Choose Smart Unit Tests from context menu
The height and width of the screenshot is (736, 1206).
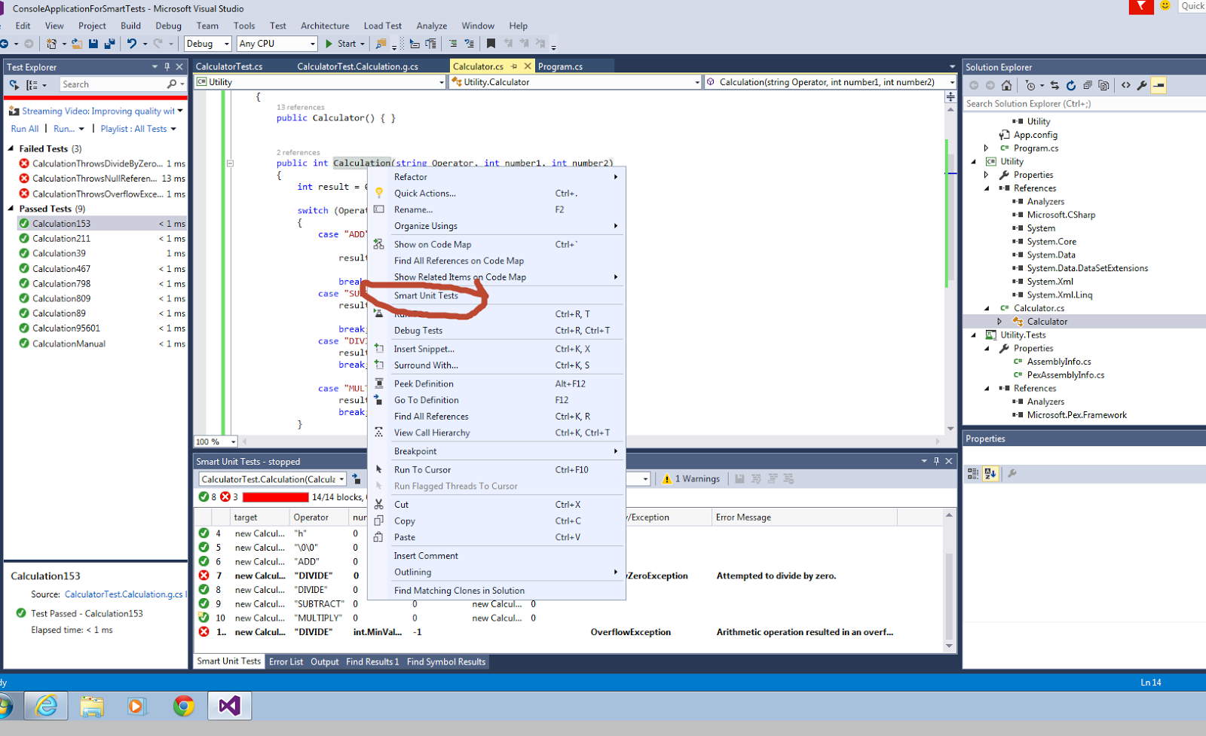coord(426,295)
